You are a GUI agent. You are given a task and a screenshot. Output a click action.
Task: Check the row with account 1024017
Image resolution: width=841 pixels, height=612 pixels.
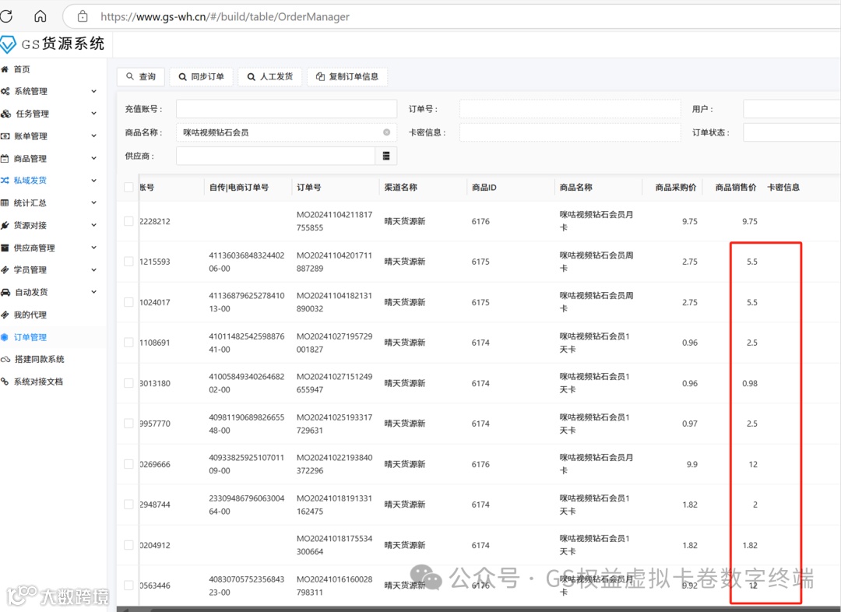(x=128, y=302)
